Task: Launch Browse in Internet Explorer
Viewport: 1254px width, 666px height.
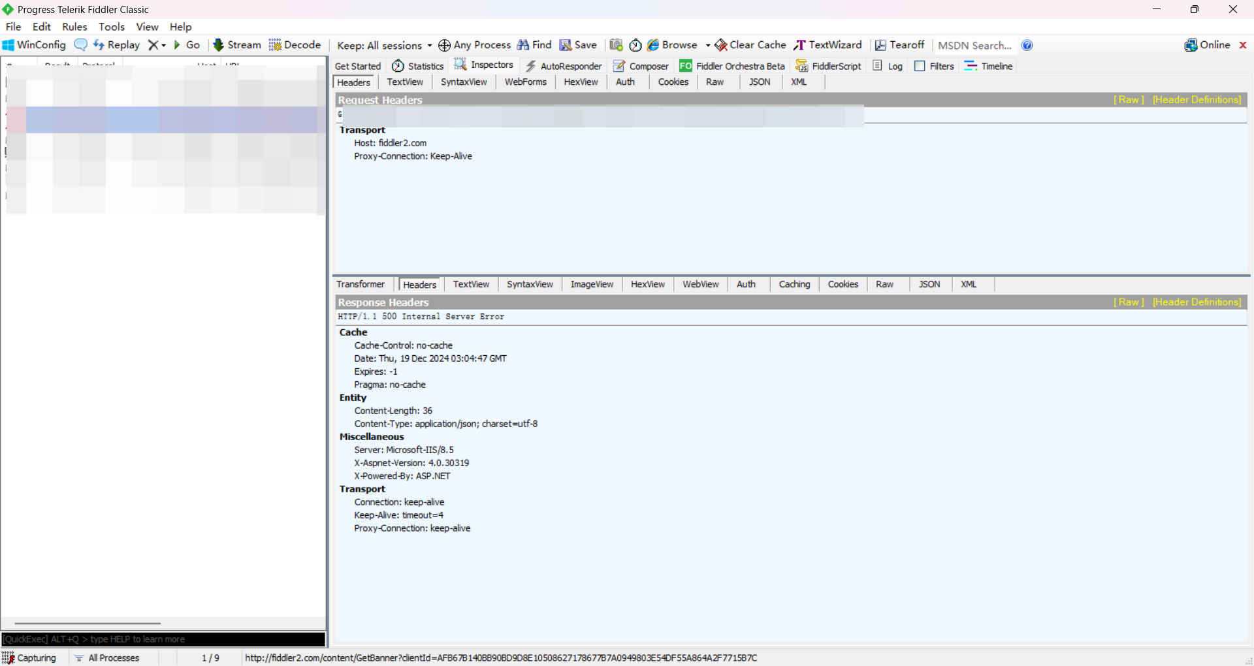Action: pos(672,45)
